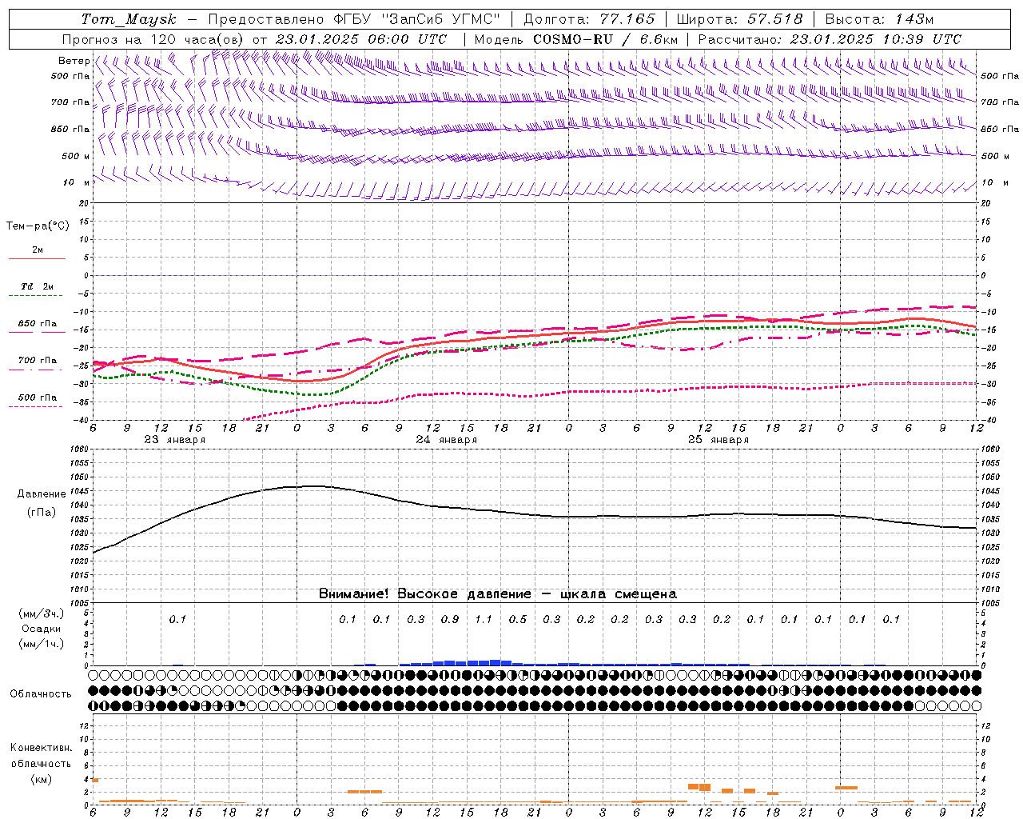
Task: Click the Конвективн. облачность label
Action: pos(41,756)
